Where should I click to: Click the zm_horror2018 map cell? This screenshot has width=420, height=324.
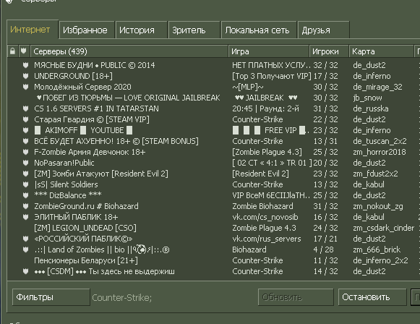coord(380,152)
